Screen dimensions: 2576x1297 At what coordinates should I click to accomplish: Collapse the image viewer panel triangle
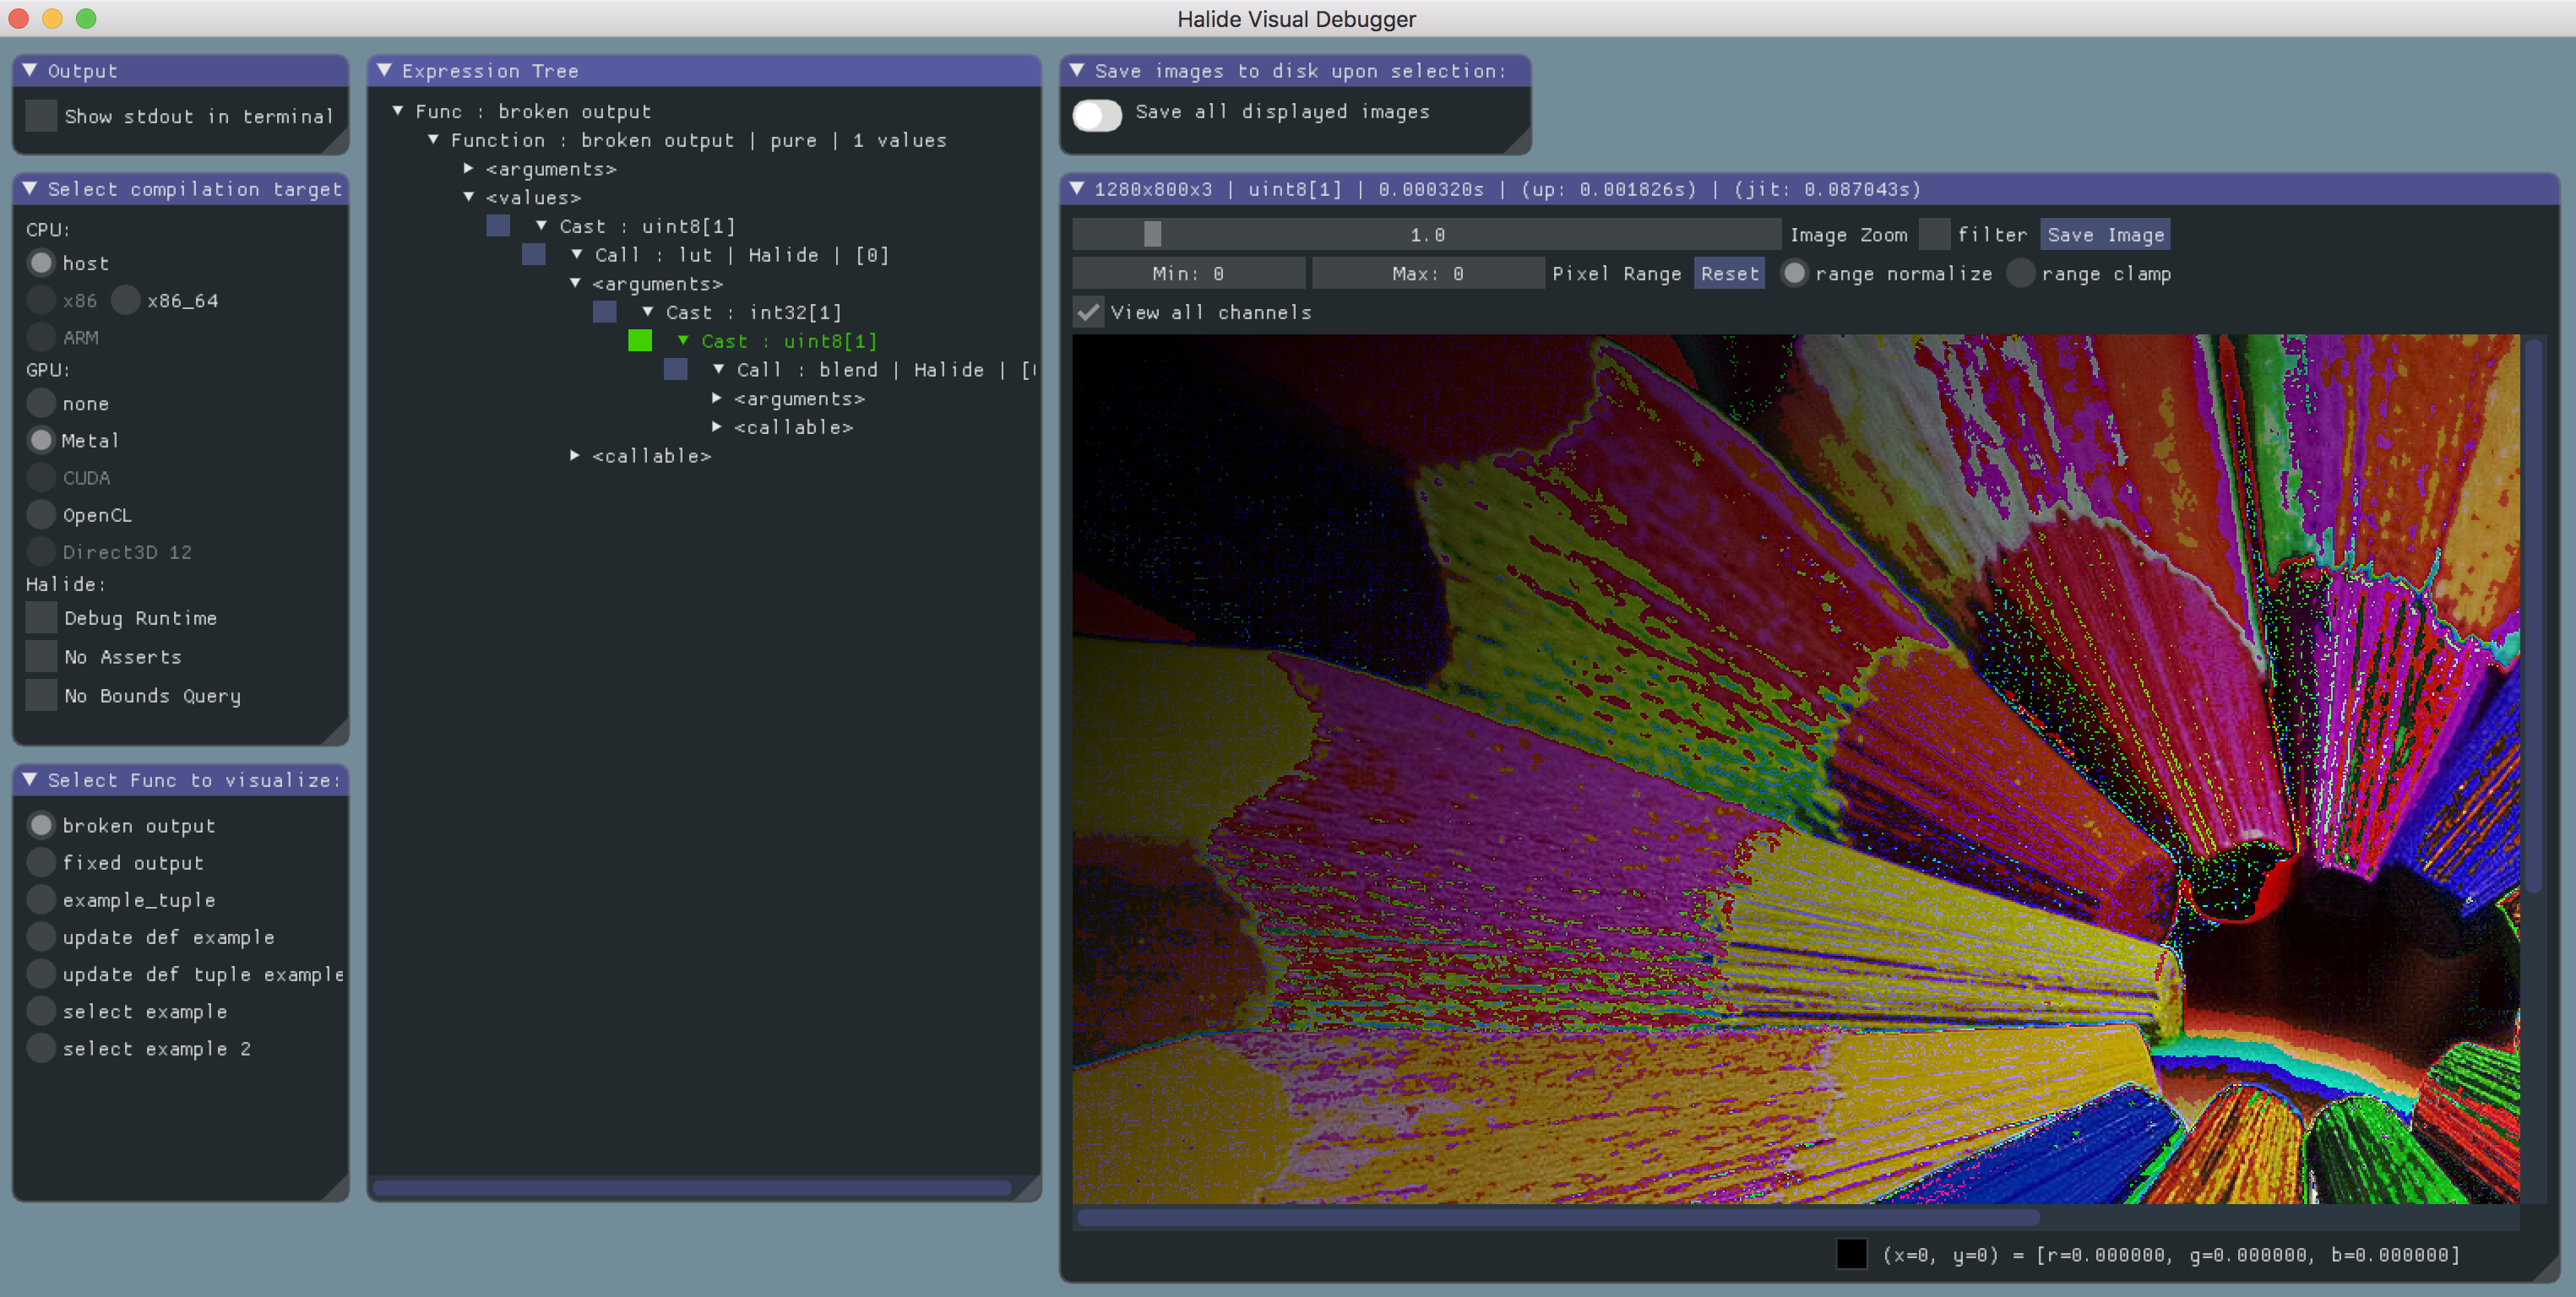tap(1077, 188)
